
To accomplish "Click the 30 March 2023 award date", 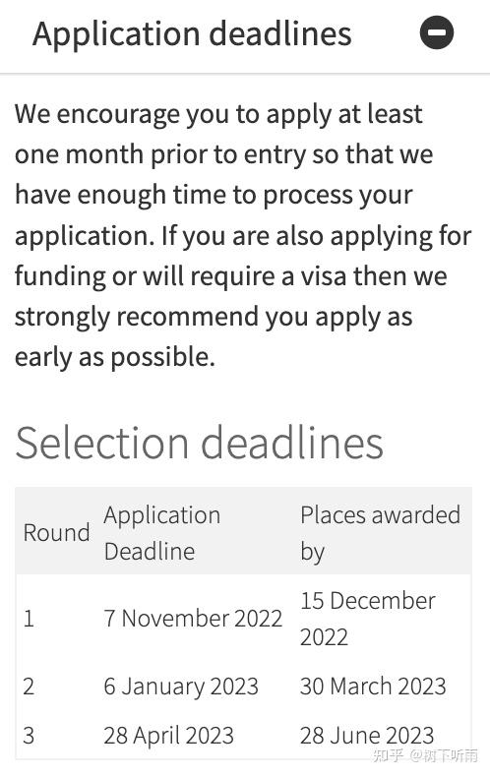I will point(373,687).
